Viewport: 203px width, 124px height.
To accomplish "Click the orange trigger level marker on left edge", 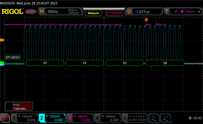I will 2,40.
